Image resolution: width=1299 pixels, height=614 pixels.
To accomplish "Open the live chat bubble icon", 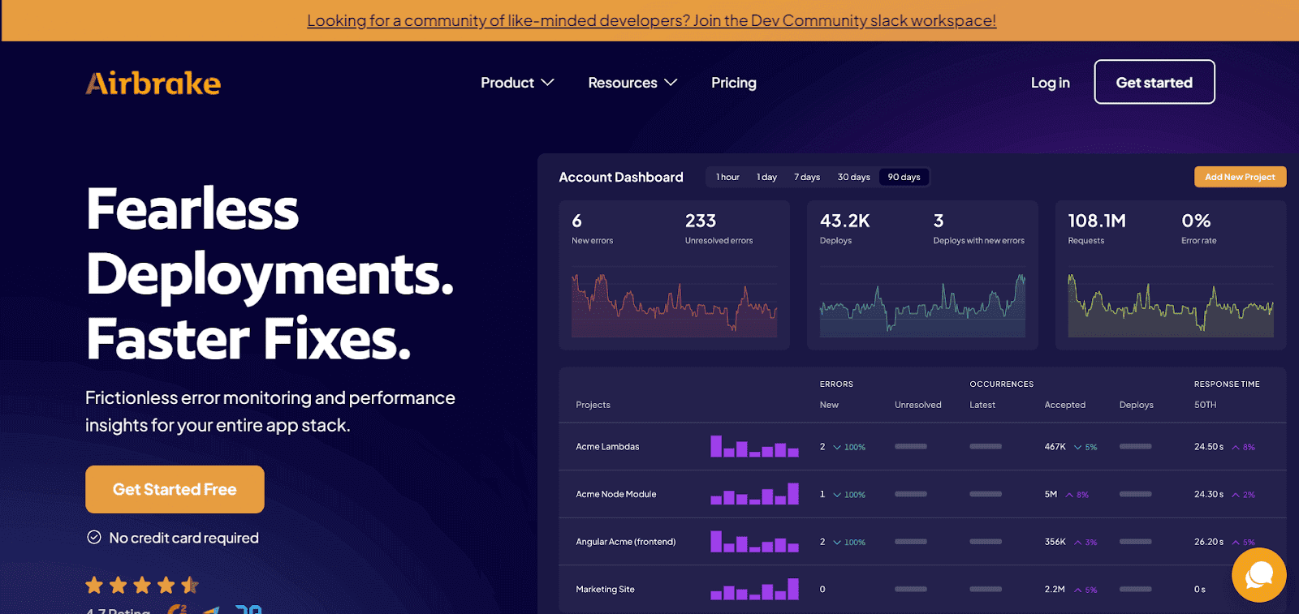I will point(1258,575).
